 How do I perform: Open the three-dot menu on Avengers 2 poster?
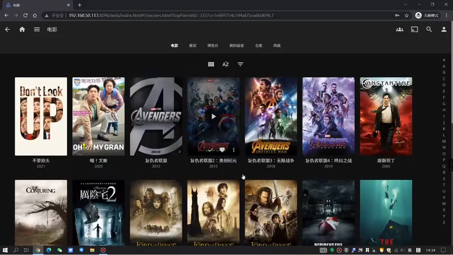pos(233,150)
